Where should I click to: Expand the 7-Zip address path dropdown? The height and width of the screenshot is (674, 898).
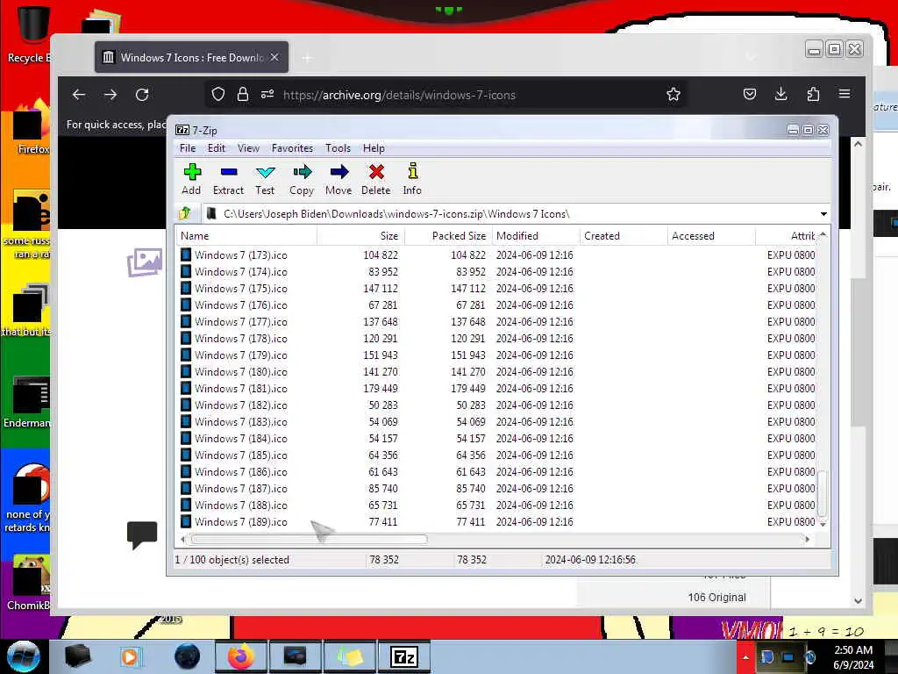(x=823, y=214)
